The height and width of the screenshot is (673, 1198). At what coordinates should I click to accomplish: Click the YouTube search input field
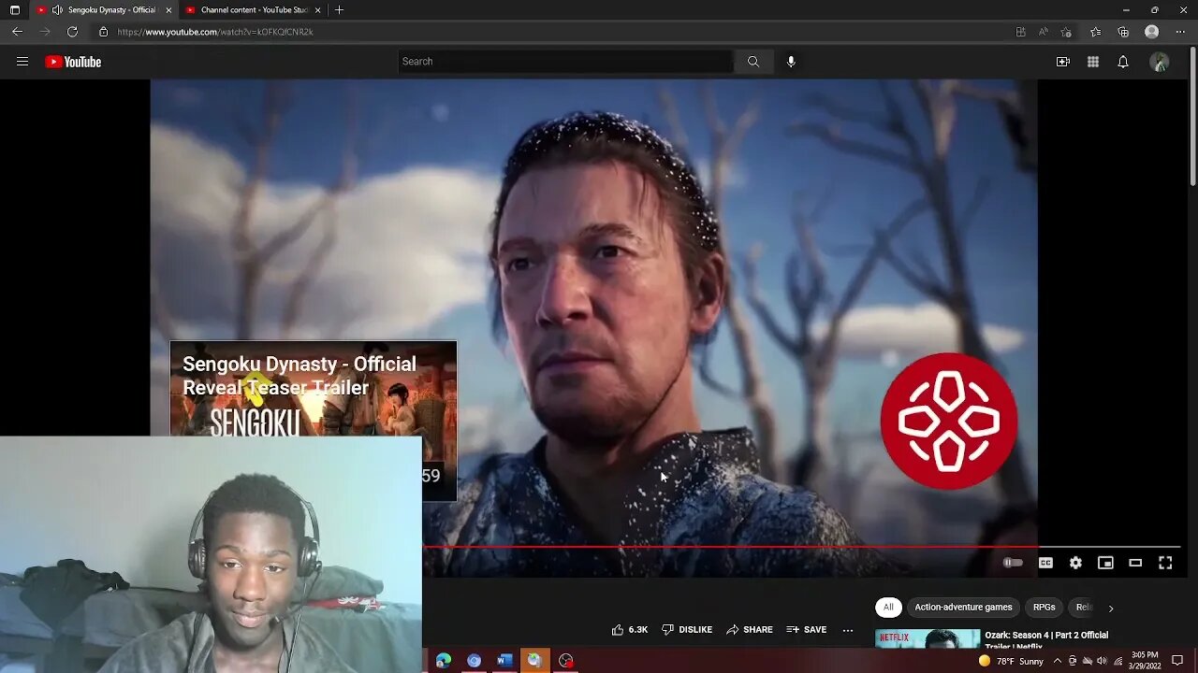point(565,62)
